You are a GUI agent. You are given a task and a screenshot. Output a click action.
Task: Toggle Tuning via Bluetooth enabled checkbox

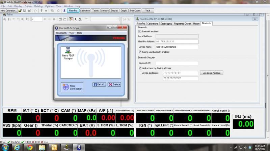point(140,52)
